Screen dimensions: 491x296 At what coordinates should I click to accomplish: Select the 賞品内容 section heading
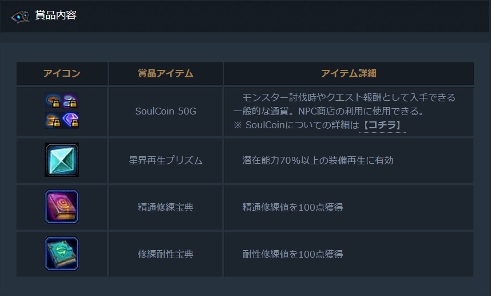(56, 15)
